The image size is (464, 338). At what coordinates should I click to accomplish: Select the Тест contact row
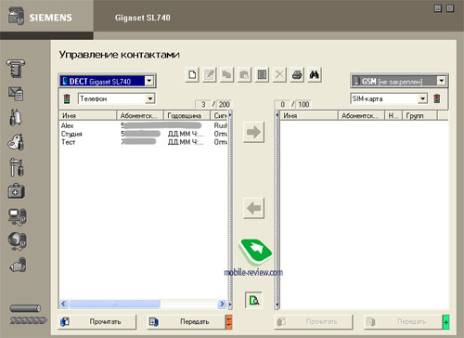(144, 142)
